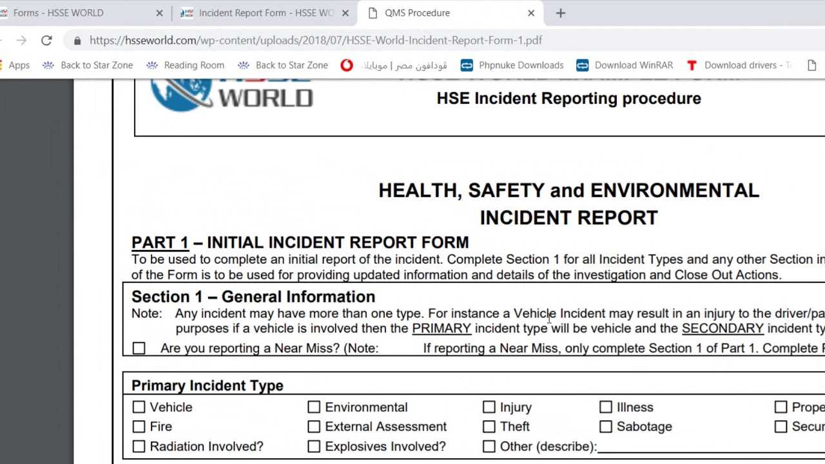The image size is (825, 464).
Task: Check the Near Miss reporting checkbox
Action: tap(139, 349)
